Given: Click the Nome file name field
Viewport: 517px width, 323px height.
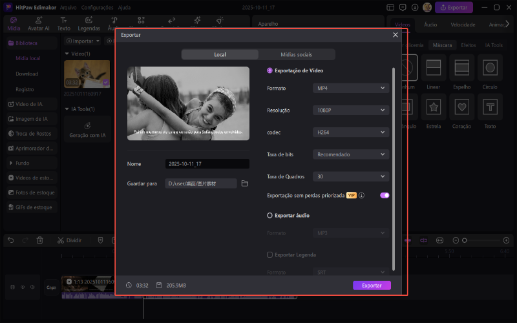Looking at the screenshot, I should click(x=206, y=164).
